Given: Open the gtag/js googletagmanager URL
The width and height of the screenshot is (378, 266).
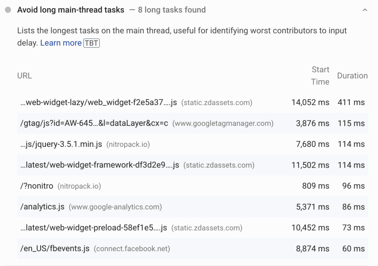Looking at the screenshot, I should [x=94, y=123].
